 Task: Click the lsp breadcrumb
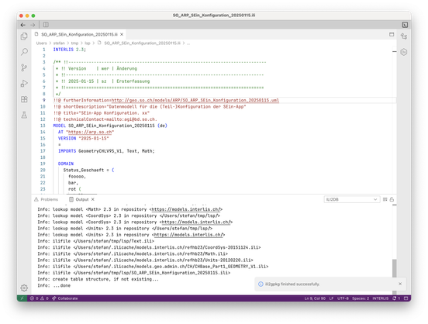click(x=88, y=43)
